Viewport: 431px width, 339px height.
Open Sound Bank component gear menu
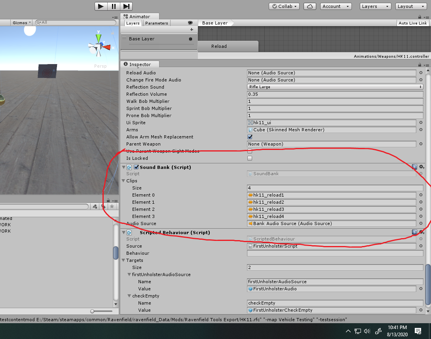pos(422,167)
